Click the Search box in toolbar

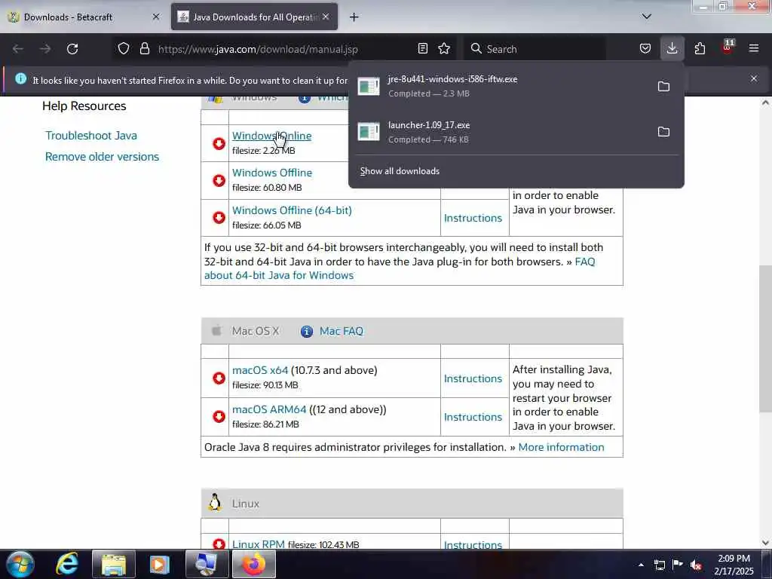tap(535, 49)
